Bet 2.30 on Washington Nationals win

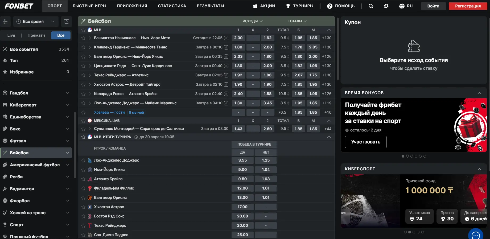click(x=238, y=38)
